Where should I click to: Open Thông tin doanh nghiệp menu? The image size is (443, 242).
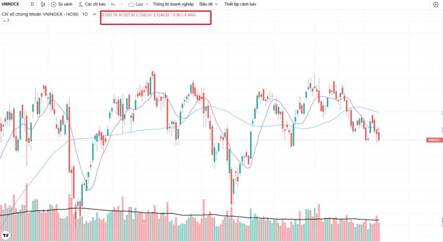point(173,4)
